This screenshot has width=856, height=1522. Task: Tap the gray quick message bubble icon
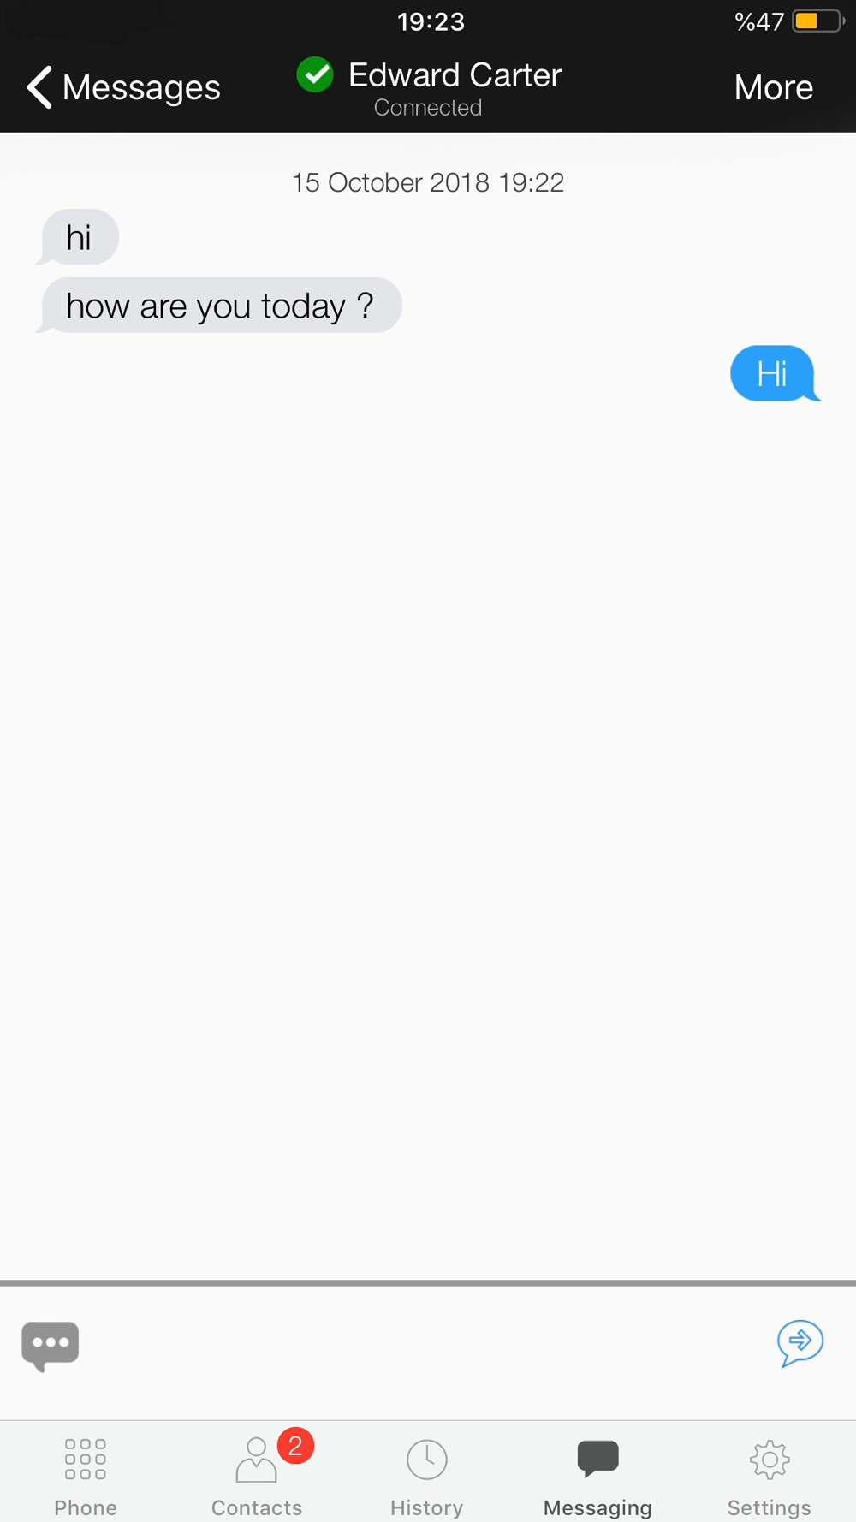(51, 1345)
